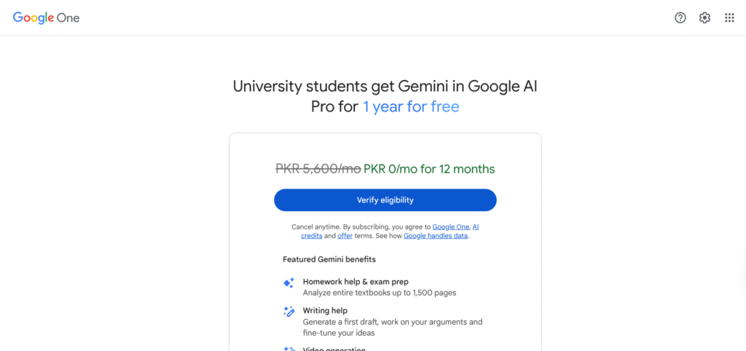This screenshot has height=351, width=746.
Task: Follow the offer terms link
Action: click(345, 236)
